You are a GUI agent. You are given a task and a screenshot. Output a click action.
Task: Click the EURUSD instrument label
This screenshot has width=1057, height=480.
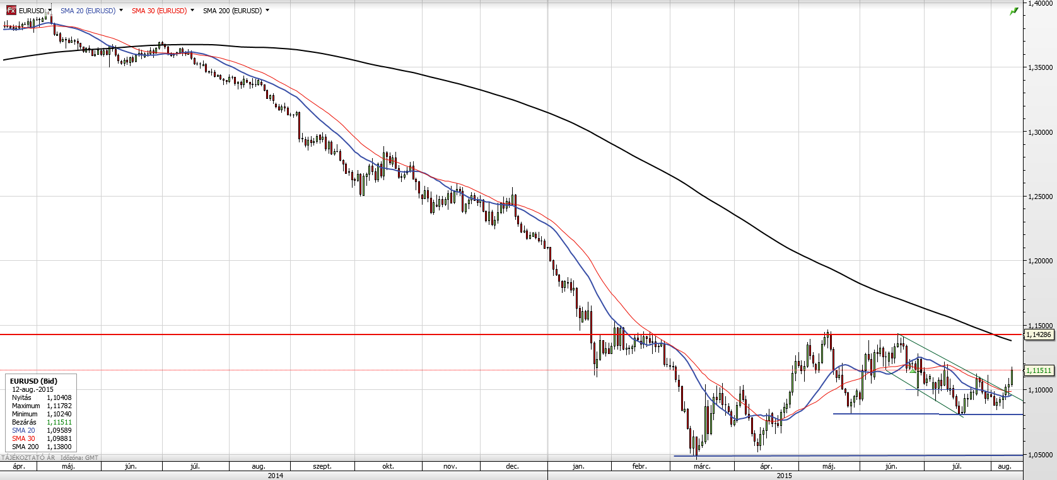tap(32, 11)
